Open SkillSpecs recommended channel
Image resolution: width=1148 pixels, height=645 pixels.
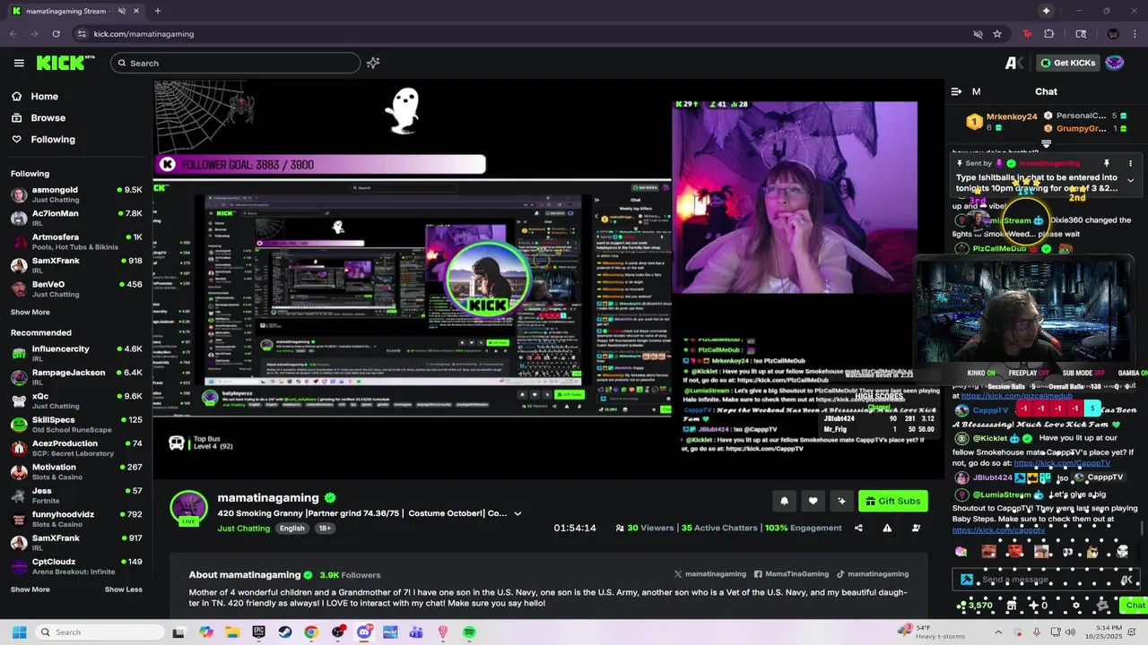(76, 424)
